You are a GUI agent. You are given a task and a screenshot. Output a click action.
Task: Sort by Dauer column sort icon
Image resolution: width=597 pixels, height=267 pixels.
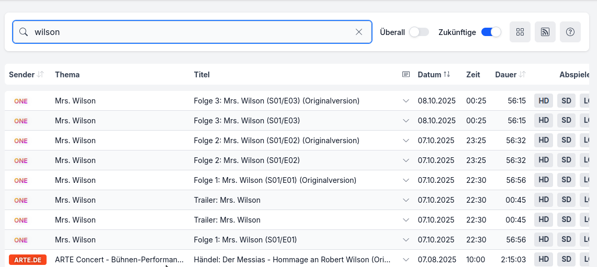coord(522,75)
